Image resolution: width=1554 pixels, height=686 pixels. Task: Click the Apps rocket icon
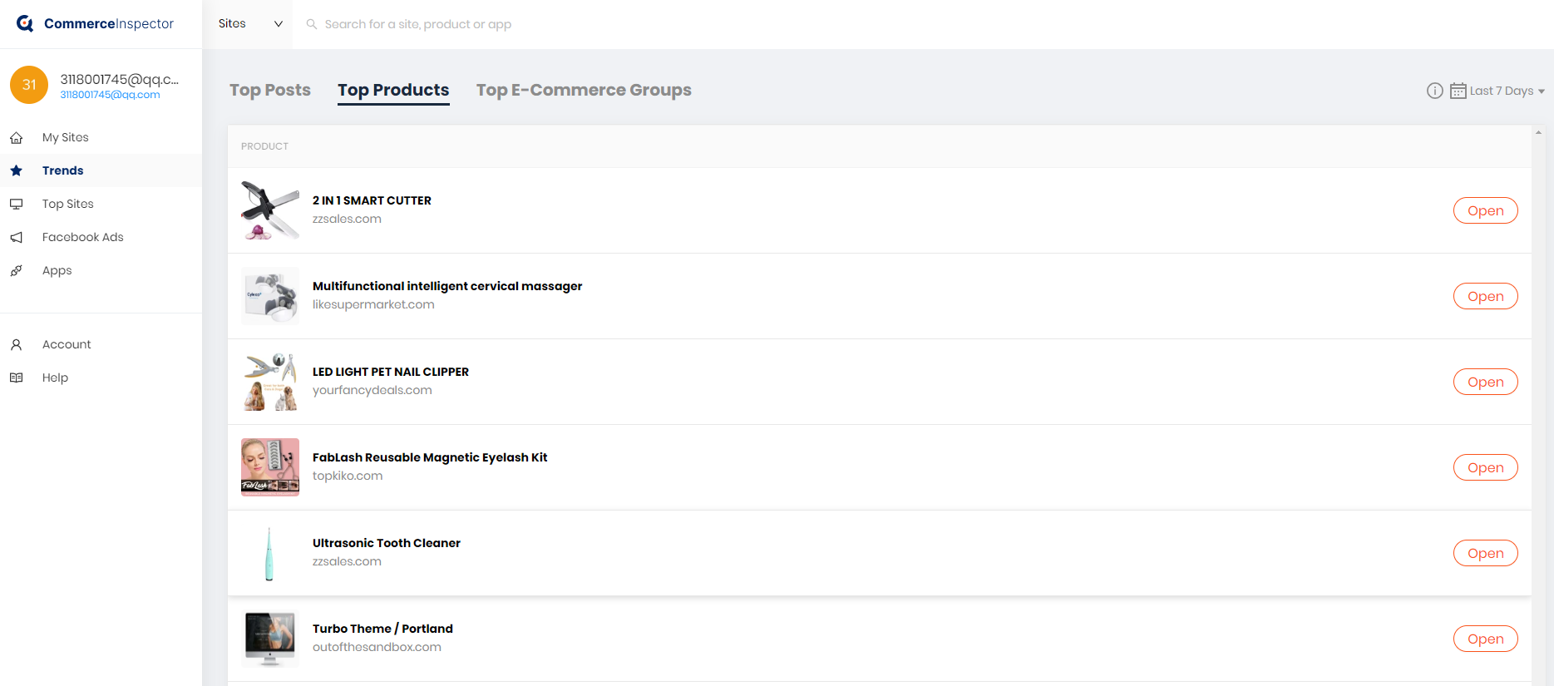pyautogui.click(x=16, y=271)
